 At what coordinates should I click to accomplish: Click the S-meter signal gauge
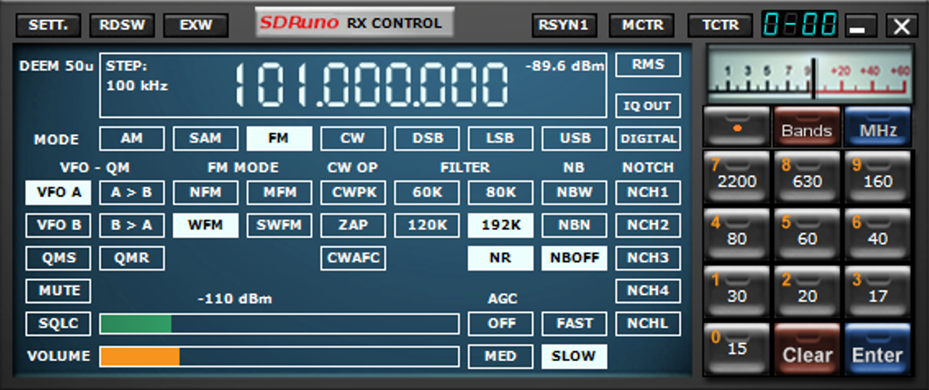click(x=809, y=74)
